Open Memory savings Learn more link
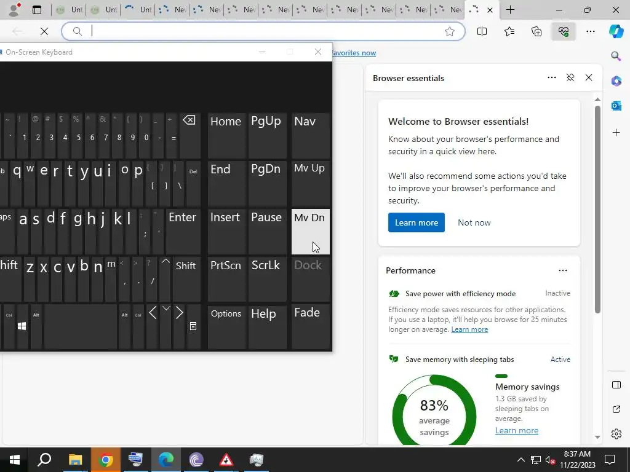 point(517,430)
